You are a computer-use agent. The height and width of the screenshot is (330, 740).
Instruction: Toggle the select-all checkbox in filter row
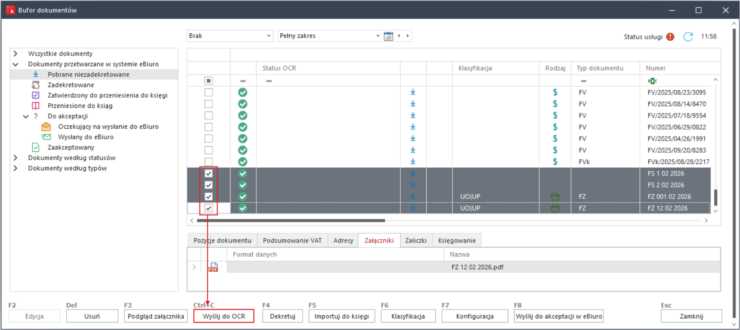click(209, 81)
